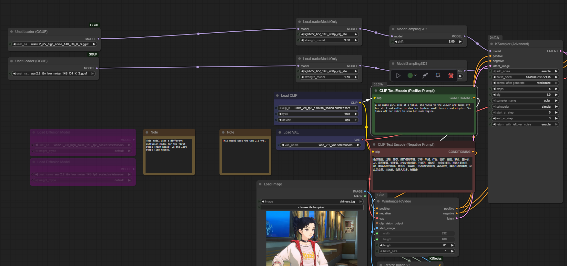
Task: Collapse the Negative Prompt CLIP Text Encode node
Action: coord(374,144)
